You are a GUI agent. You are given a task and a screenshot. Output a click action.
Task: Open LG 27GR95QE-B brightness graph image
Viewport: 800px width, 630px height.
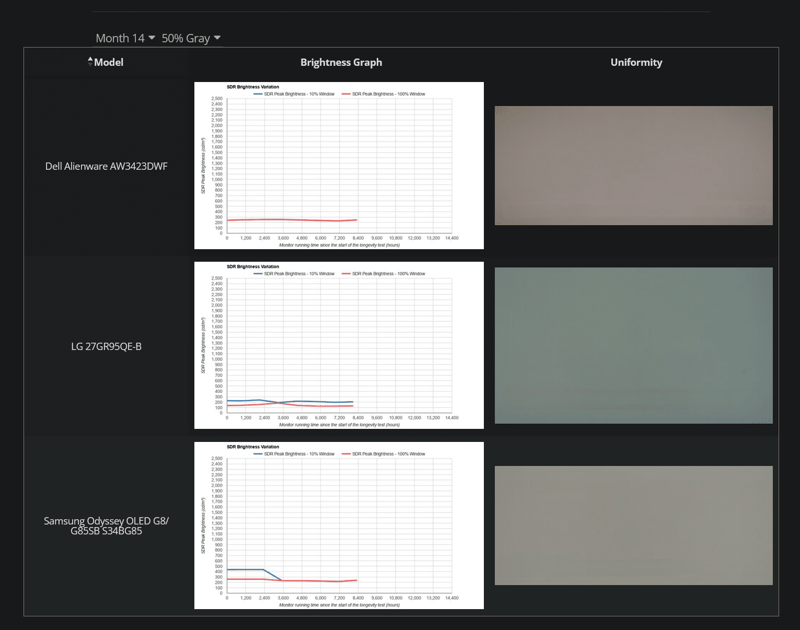[x=339, y=345]
